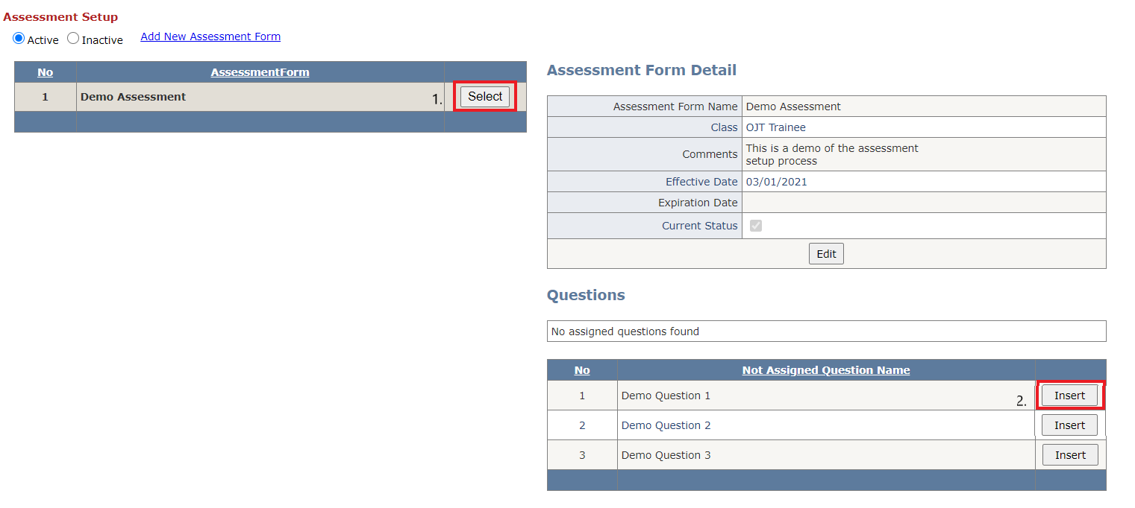Sort assessment forms by No column header
The width and height of the screenshot is (1135, 508).
(x=45, y=72)
